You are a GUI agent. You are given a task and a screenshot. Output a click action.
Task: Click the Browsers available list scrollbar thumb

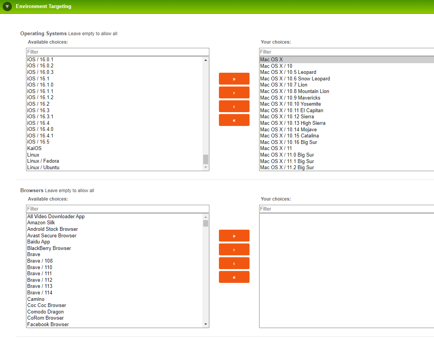pyautogui.click(x=206, y=224)
